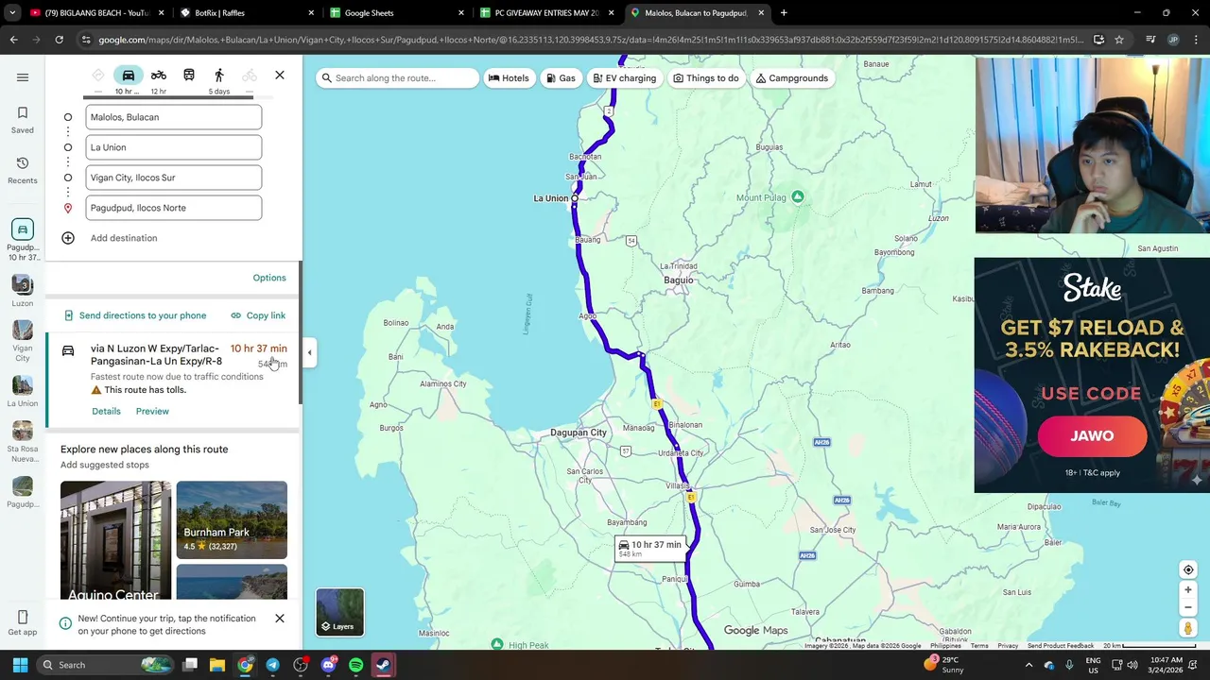Open the Recents panel
Screen dimensions: 1210x680
(x=23, y=170)
